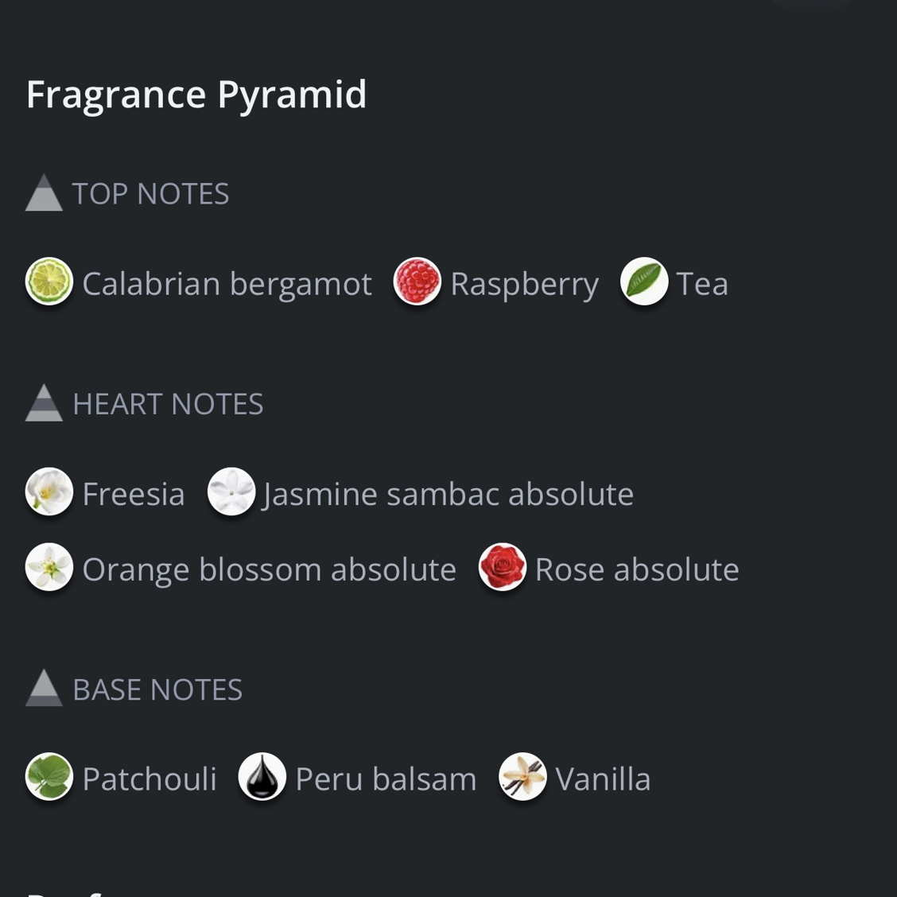Tap the Vanilla flower icon
The width and height of the screenshot is (897, 897).
coord(522,776)
